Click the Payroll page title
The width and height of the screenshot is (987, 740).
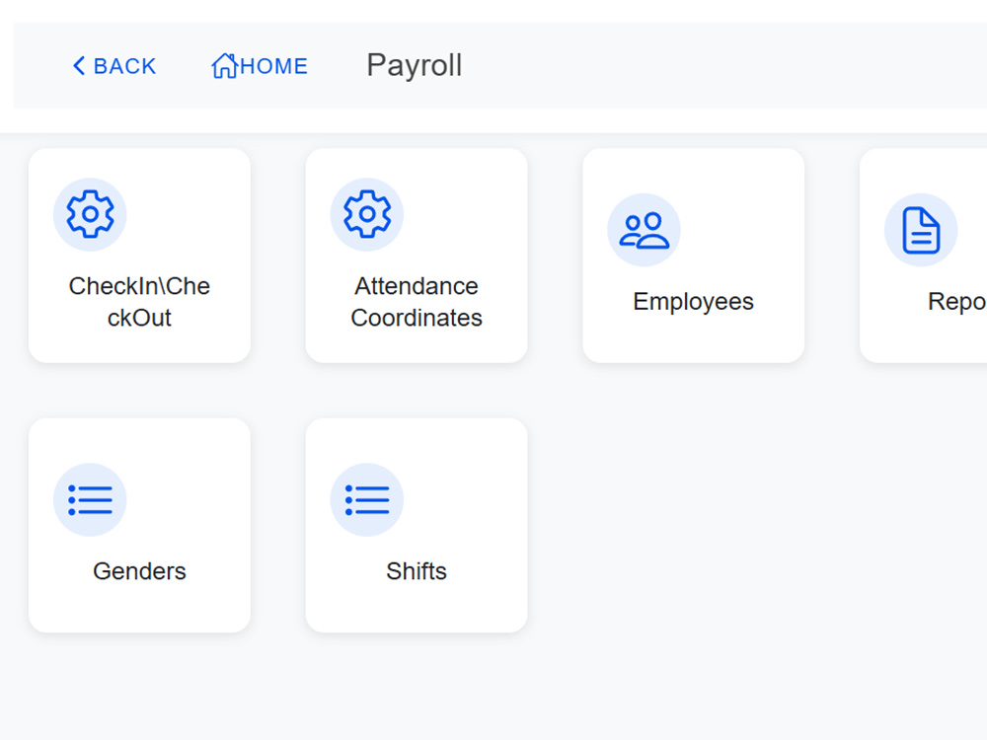point(415,65)
